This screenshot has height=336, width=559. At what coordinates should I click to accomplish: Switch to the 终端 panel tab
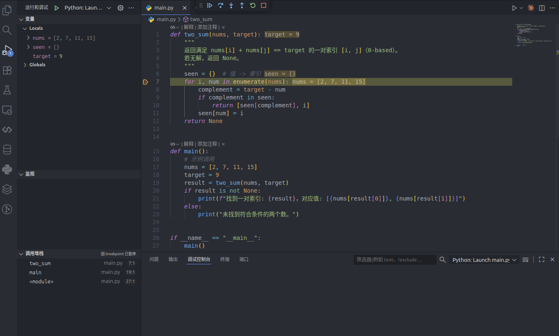pos(225,259)
